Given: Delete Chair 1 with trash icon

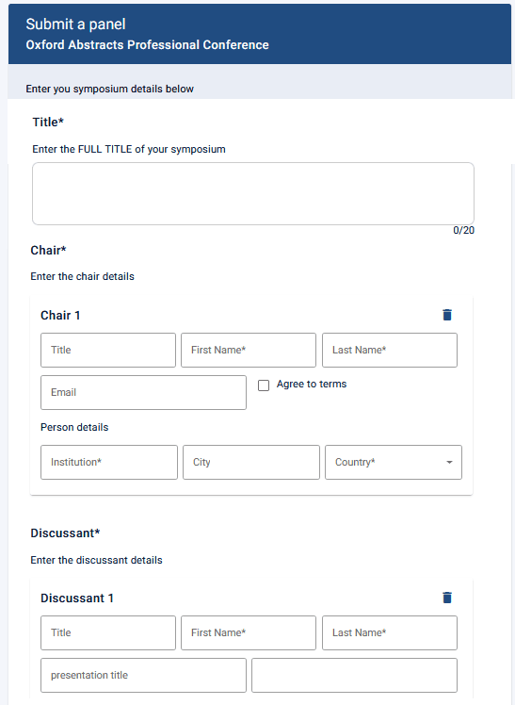Looking at the screenshot, I should (x=447, y=315).
